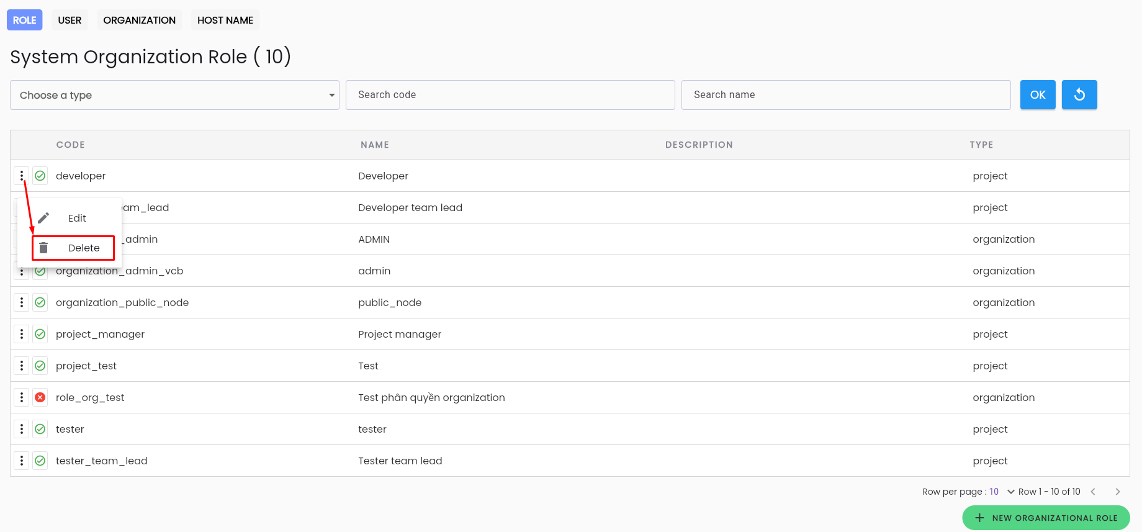Select the 'organization_admin_vcb' code cell
The height and width of the screenshot is (532, 1142).
[120, 271]
